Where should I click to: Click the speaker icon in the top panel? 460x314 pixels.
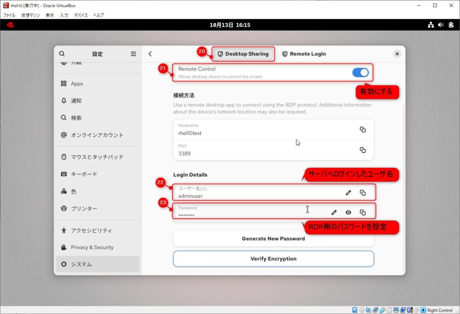440,25
